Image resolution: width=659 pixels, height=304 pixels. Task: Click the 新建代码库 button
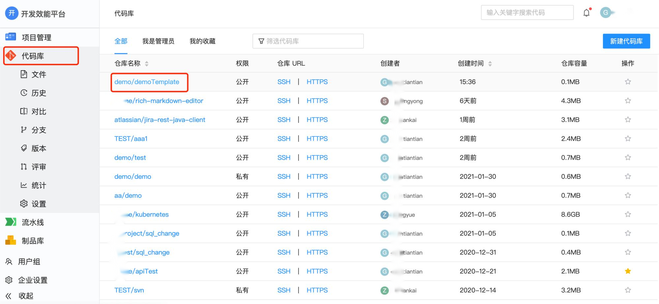click(x=626, y=41)
